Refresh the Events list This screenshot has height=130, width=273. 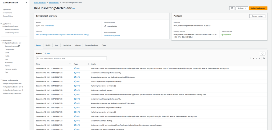pos(263,53)
